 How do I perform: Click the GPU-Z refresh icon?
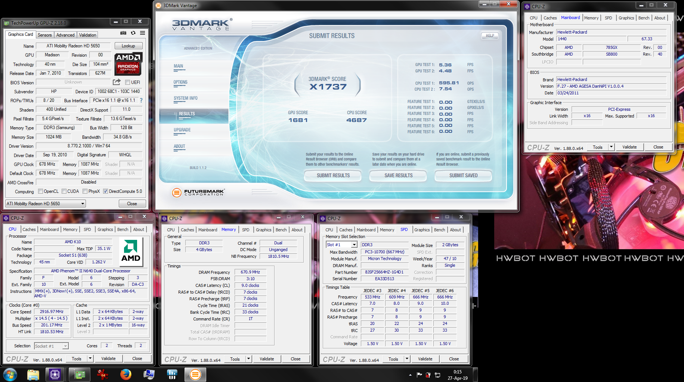pos(133,33)
